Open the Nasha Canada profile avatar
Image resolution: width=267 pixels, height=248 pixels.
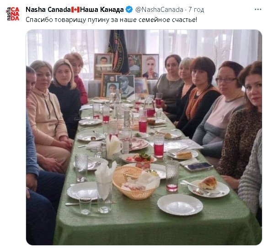coord(13,14)
